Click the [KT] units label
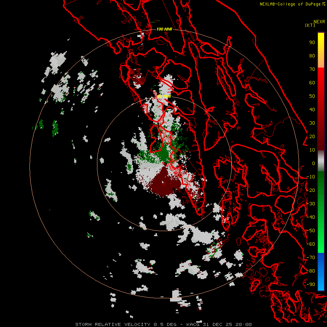 point(310,25)
